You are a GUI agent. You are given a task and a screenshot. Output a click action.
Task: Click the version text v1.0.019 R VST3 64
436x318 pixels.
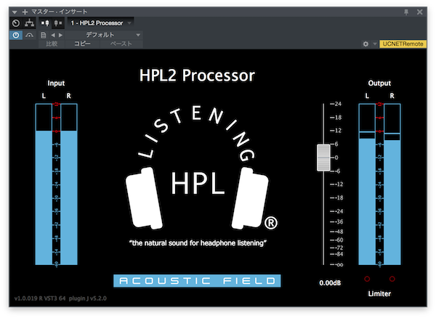coord(40,298)
